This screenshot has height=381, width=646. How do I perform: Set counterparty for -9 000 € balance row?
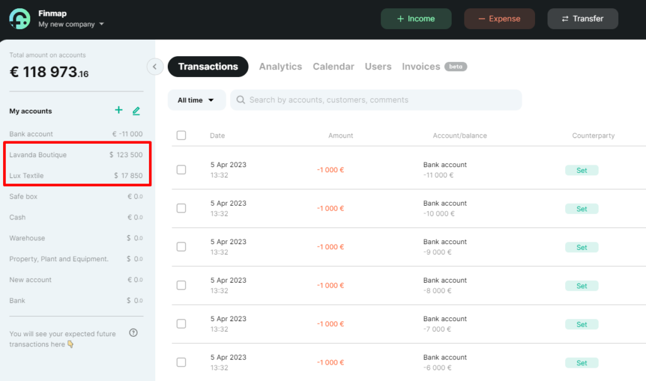(x=582, y=247)
